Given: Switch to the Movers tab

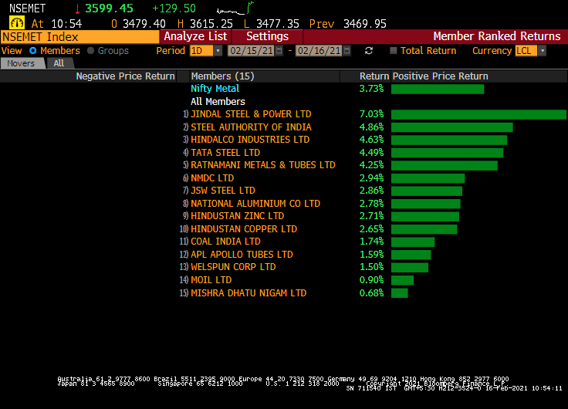Looking at the screenshot, I should click(21, 63).
